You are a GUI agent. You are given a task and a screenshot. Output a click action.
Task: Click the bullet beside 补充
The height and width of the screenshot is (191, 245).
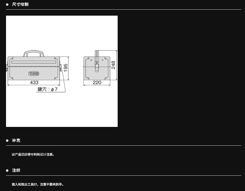coord(7,140)
